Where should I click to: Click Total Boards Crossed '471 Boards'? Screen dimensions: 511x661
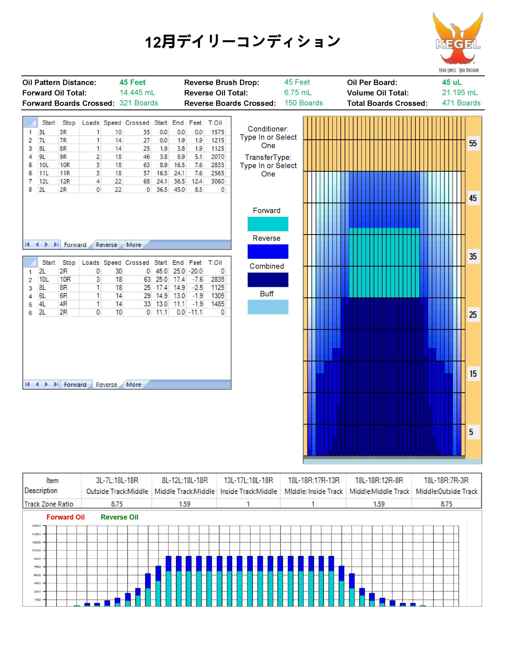pyautogui.click(x=461, y=103)
